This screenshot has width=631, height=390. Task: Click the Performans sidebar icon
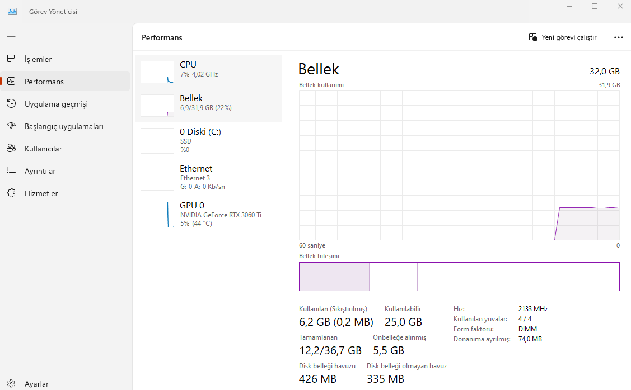pos(11,81)
